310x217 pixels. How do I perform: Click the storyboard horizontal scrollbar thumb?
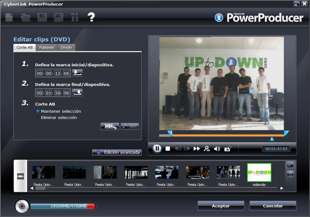[x=40, y=188]
